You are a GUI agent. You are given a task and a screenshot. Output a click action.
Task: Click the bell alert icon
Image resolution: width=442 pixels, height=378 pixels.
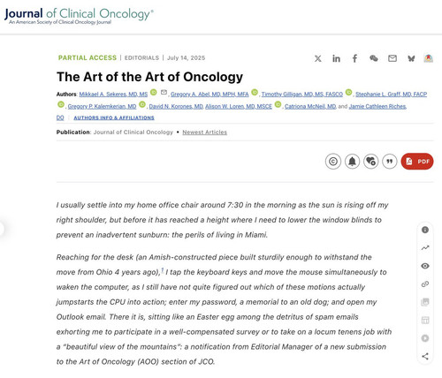352,162
